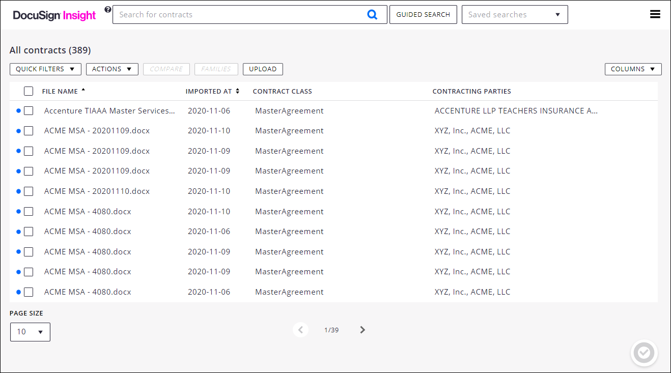Click the Families button
Screen dimensions: 671x373
(x=216, y=69)
